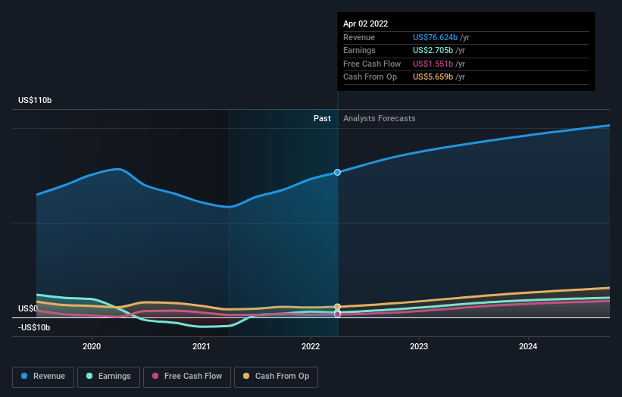The height and width of the screenshot is (397, 622).
Task: Toggle the Earnings legend series
Action: 108,377
